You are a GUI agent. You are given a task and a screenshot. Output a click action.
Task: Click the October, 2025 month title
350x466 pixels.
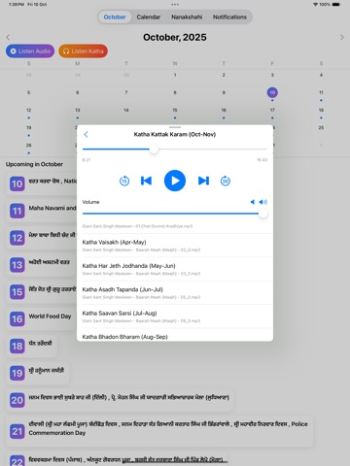[175, 37]
